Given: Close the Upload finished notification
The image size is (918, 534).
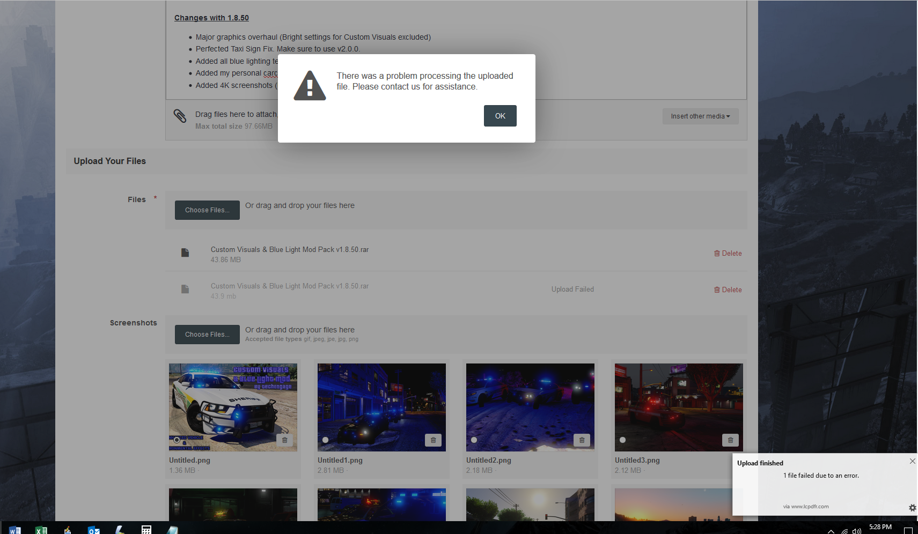Looking at the screenshot, I should point(912,461).
